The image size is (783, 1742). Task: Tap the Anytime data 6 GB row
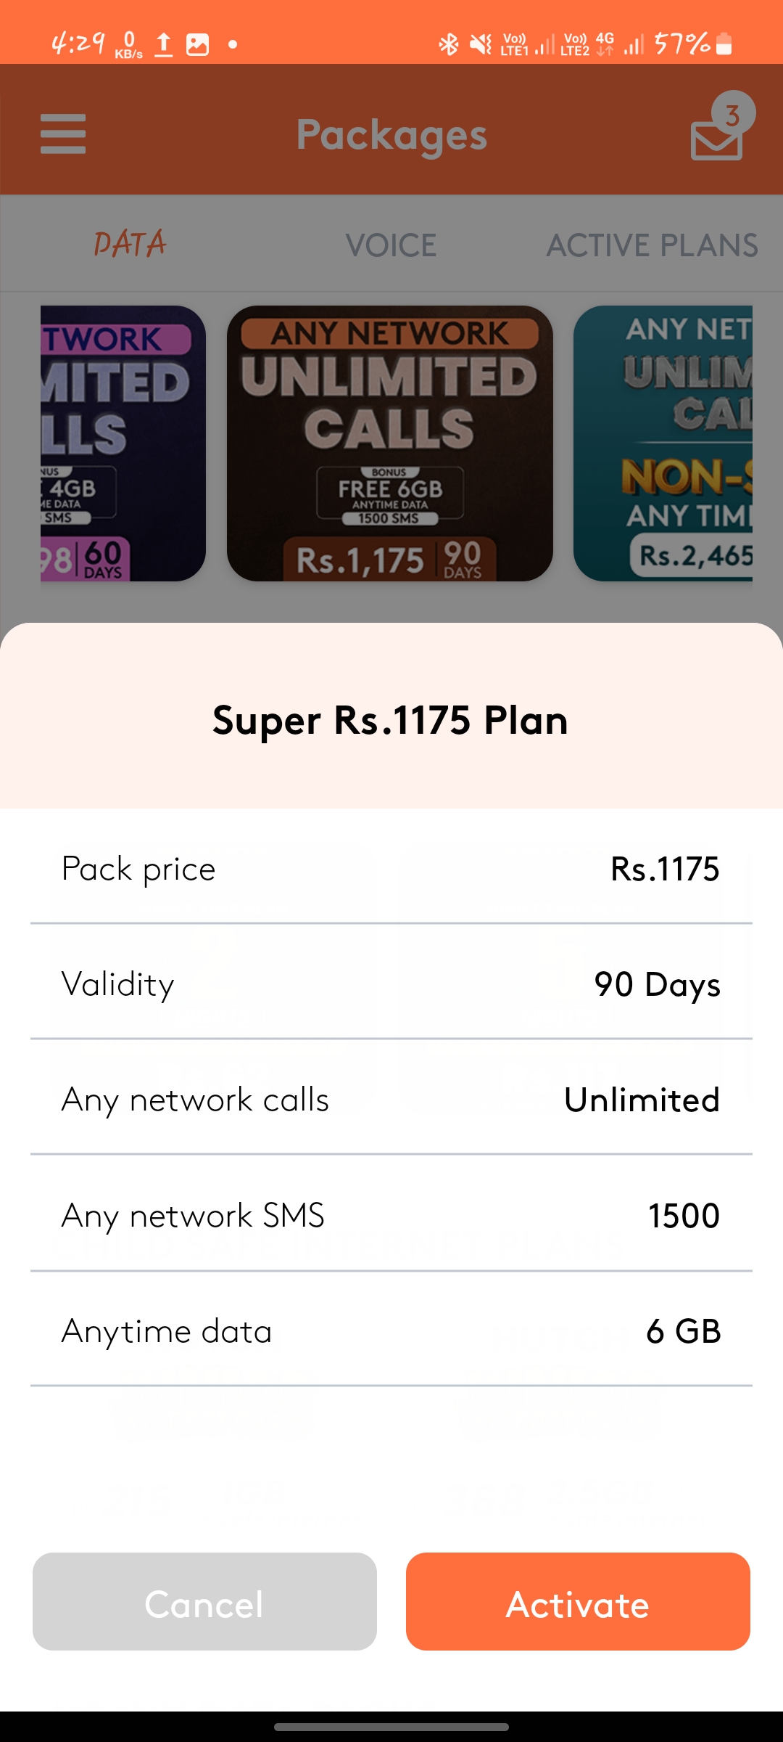(391, 1331)
